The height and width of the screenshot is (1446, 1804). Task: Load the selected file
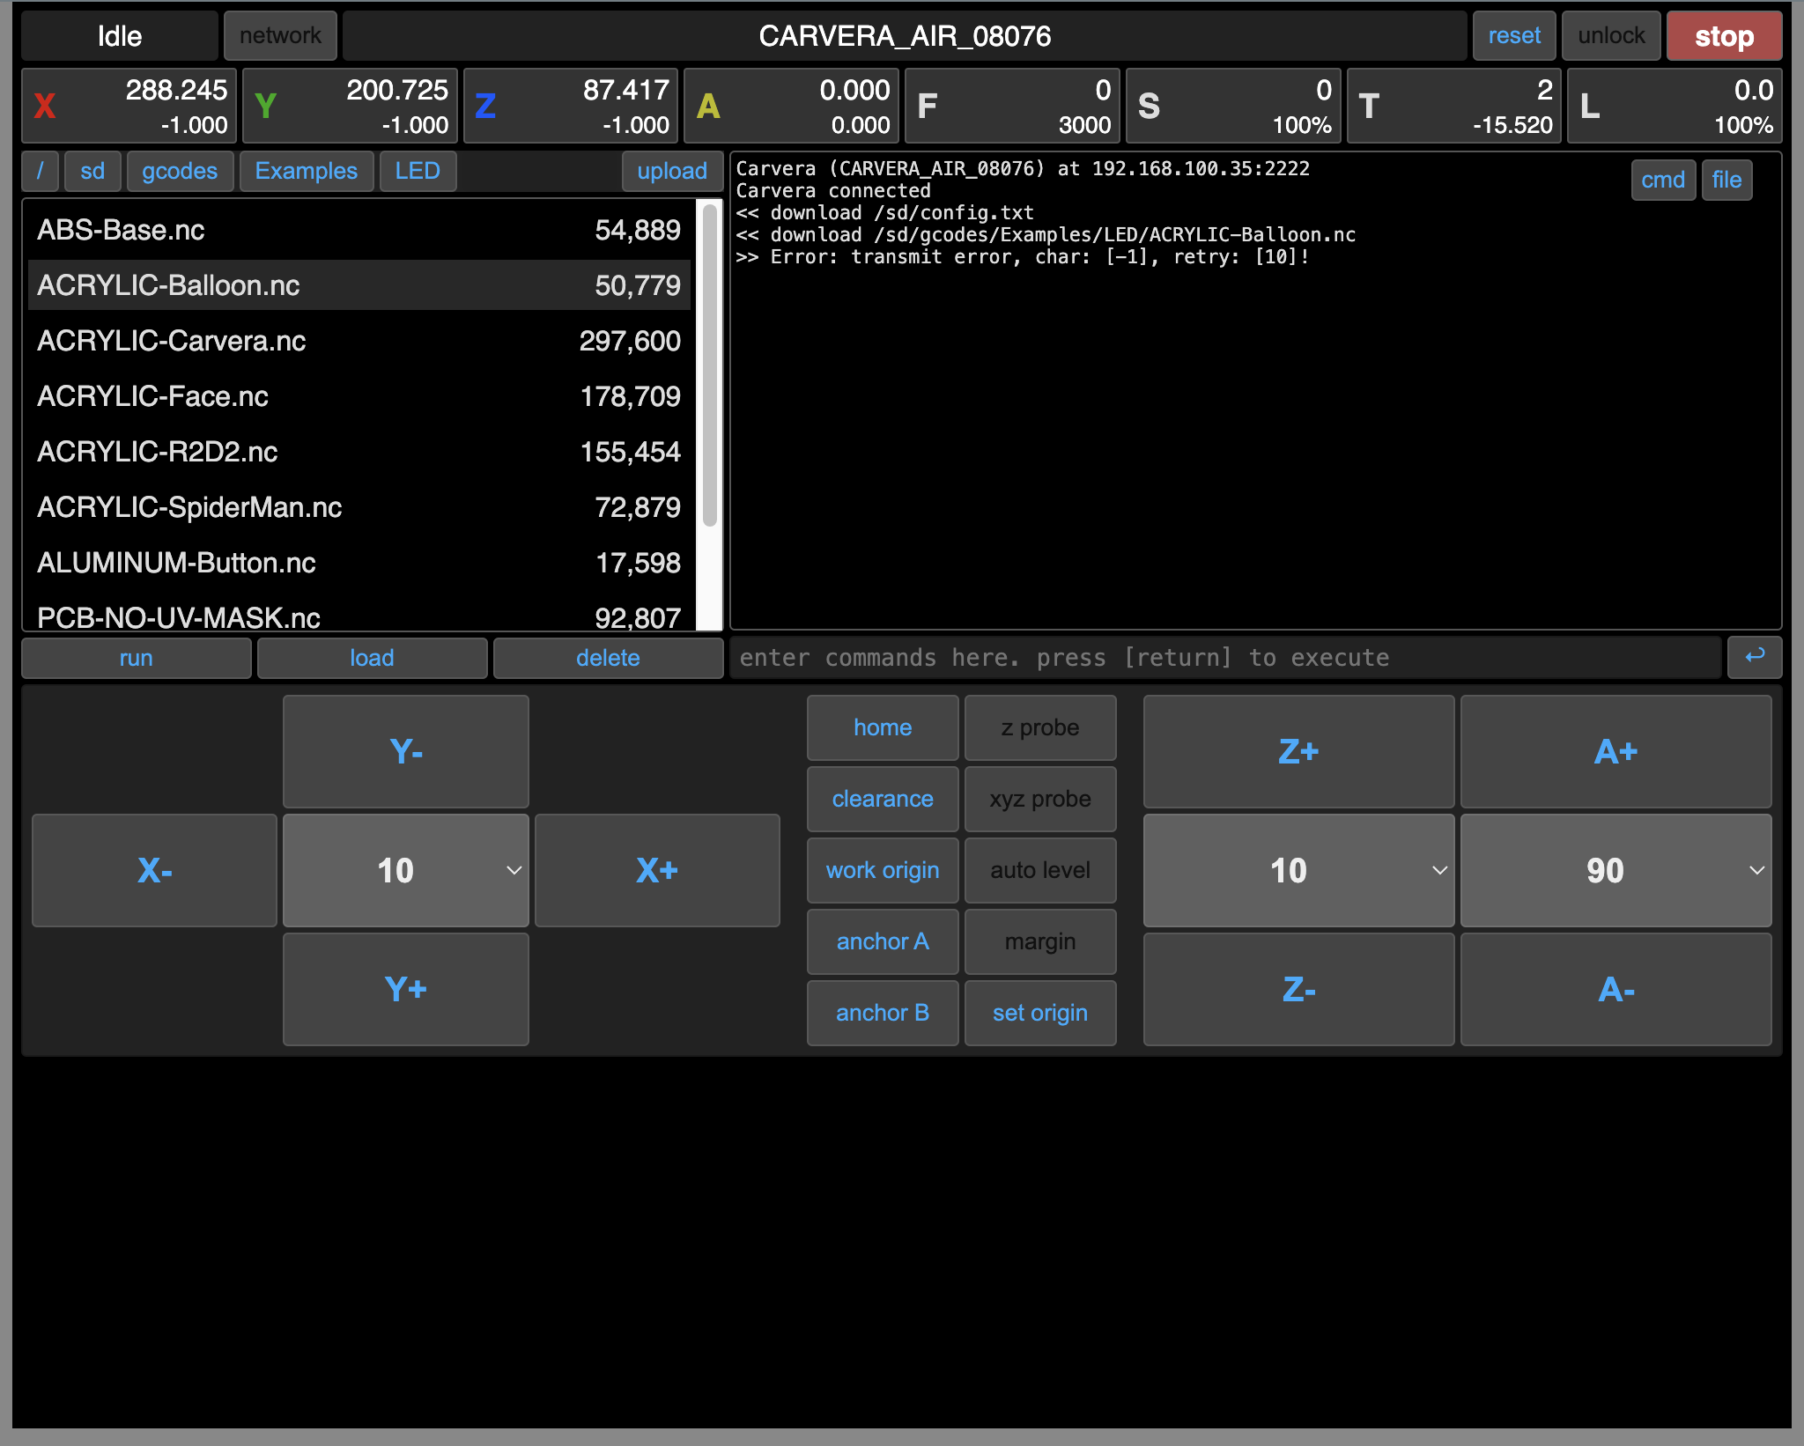point(372,658)
